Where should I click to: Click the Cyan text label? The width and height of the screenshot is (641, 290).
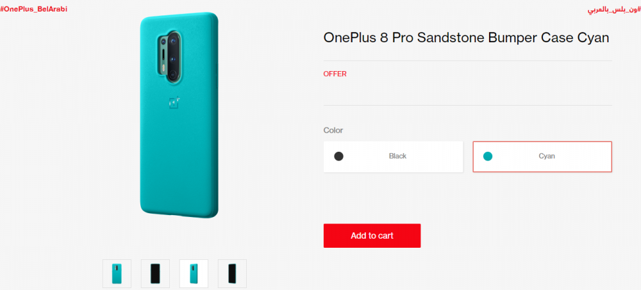pos(547,156)
